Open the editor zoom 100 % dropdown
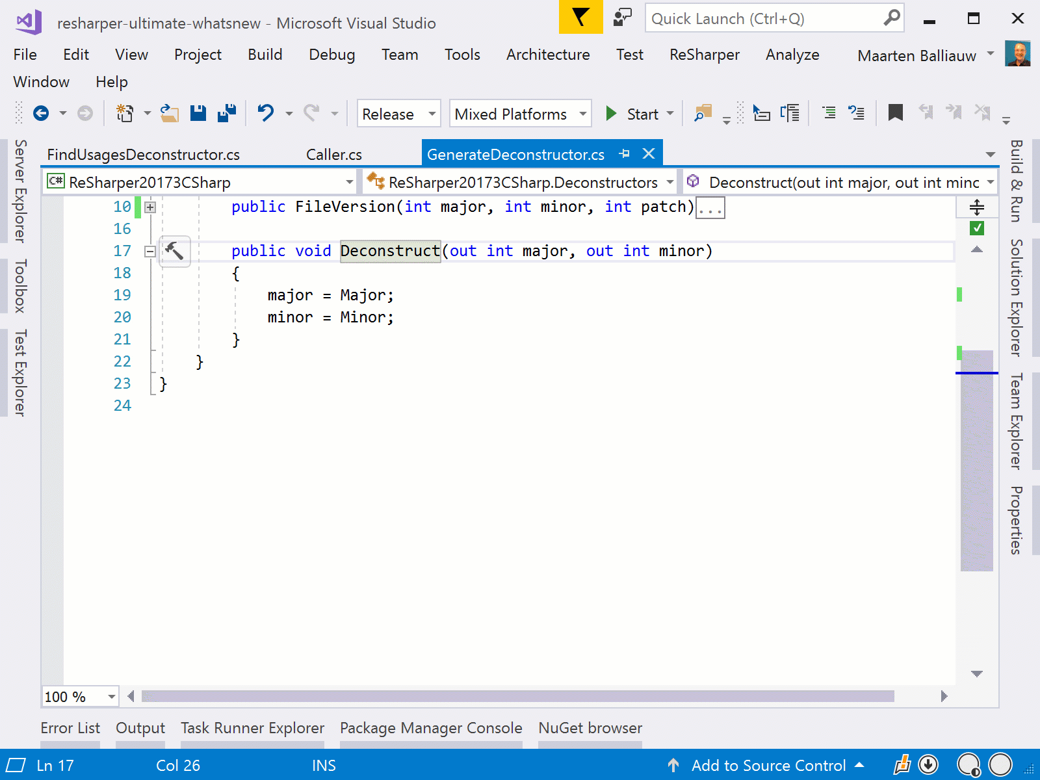The image size is (1040, 780). 111,697
